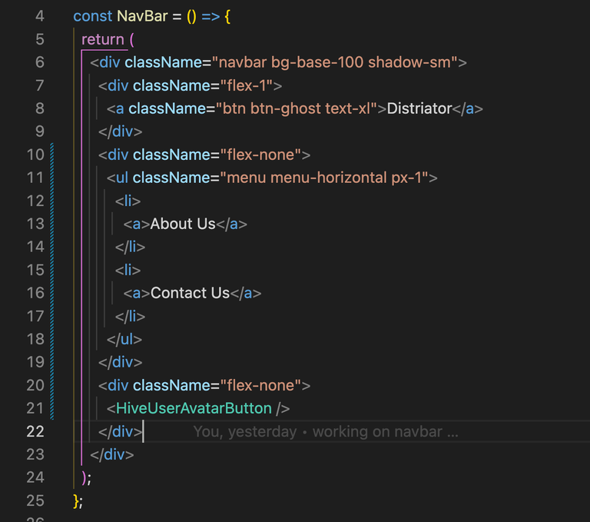Click the closing brace on line 25
This screenshot has height=522, width=590.
pos(76,501)
